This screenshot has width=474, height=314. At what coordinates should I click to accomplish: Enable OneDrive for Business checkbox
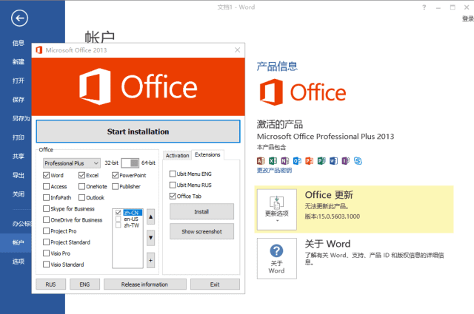point(46,220)
